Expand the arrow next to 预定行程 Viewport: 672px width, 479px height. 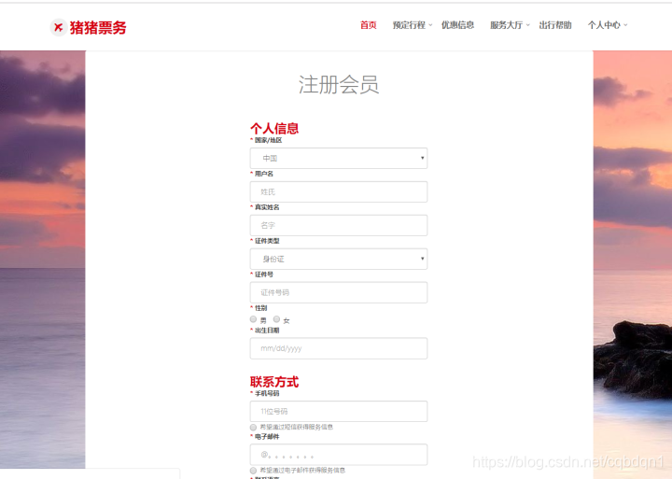click(430, 25)
